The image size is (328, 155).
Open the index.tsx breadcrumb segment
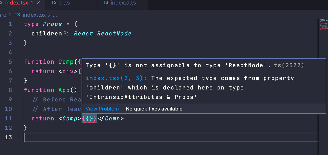coord(34,15)
